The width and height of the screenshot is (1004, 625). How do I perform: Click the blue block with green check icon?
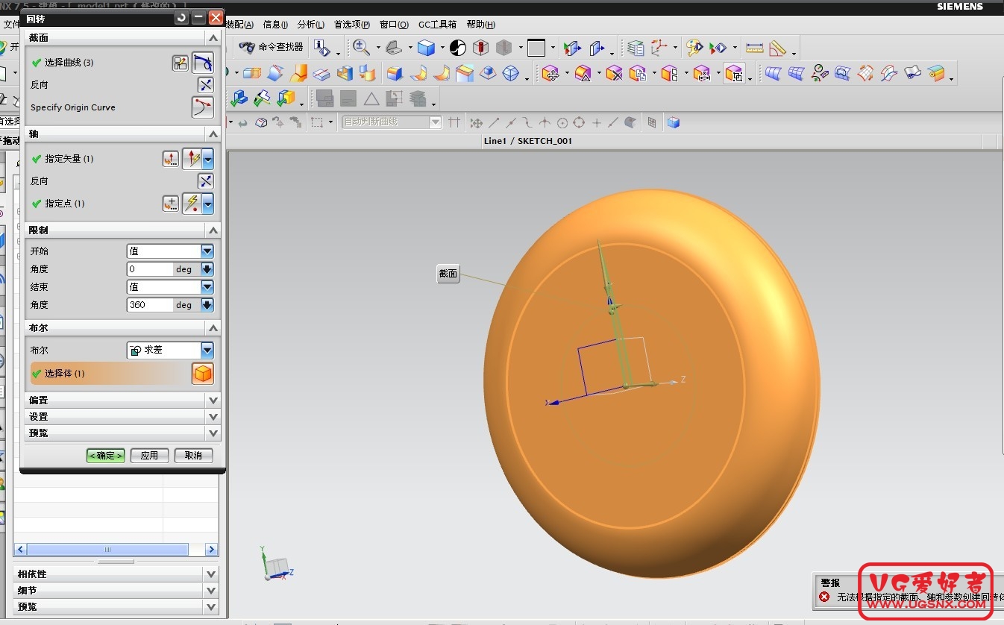pos(239,98)
